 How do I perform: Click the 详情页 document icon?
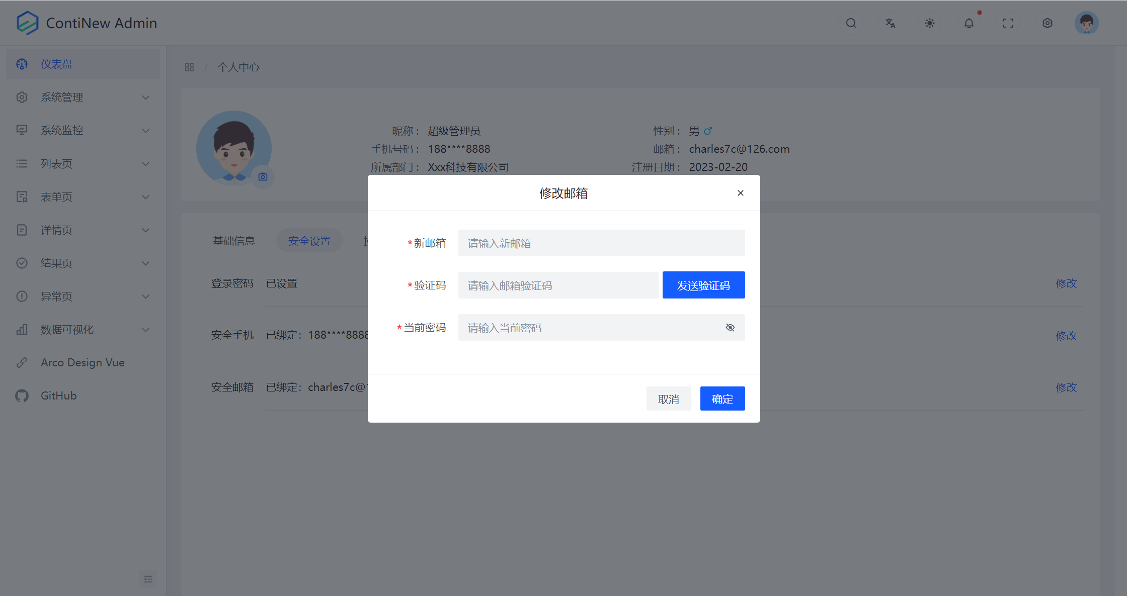(x=22, y=230)
